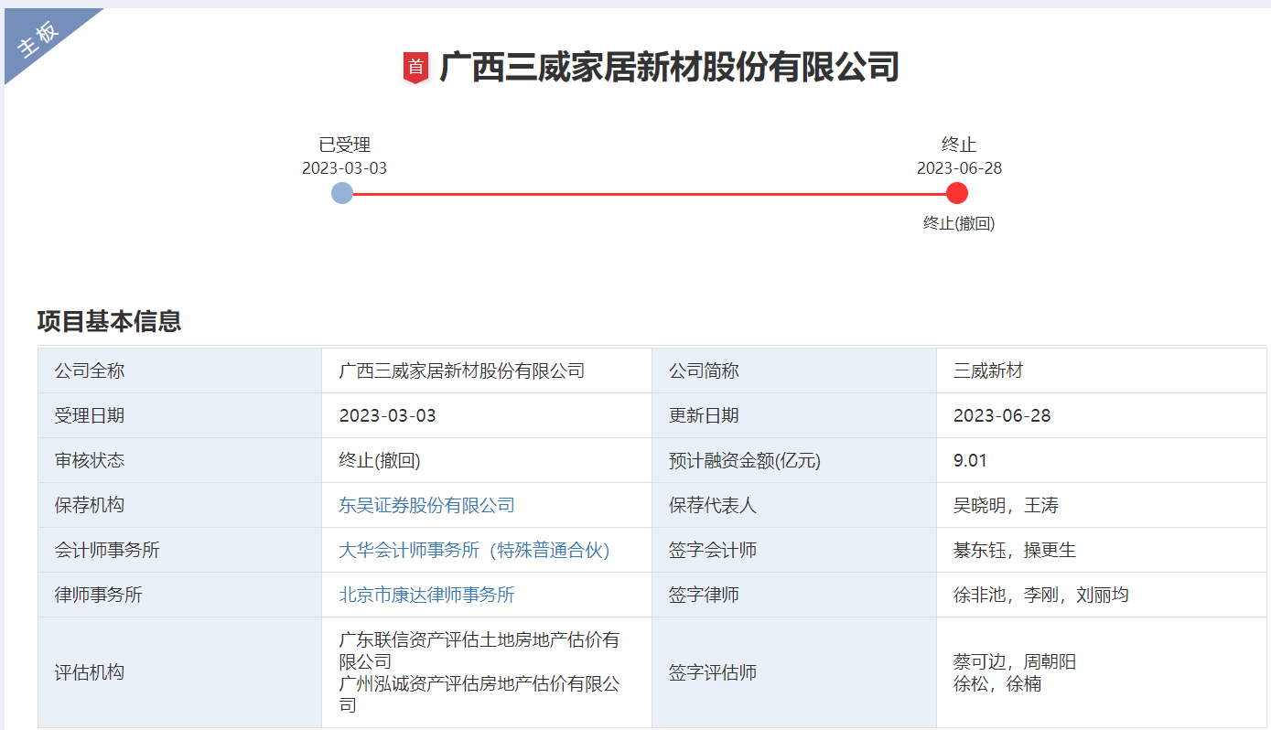Select the 9.01 financing amount value

tap(970, 460)
